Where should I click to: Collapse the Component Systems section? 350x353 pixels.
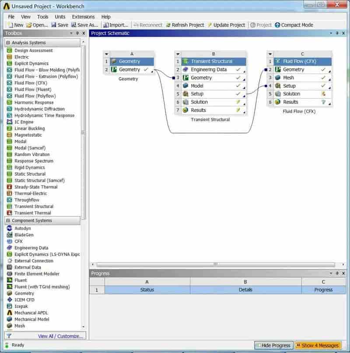[8, 220]
